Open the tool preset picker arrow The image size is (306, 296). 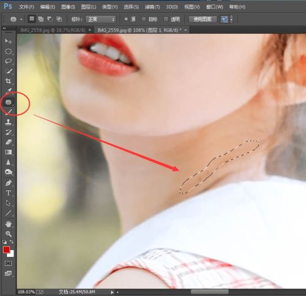coord(21,20)
